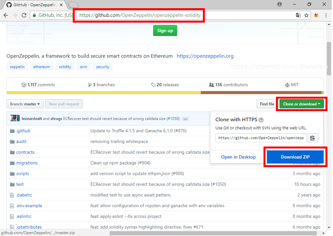This screenshot has height=236, width=333.
Task: View the 1,117 commits history
Action: 38,85
